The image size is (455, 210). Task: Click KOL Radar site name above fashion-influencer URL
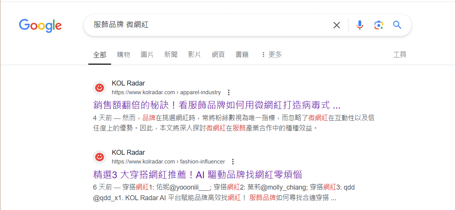point(128,152)
